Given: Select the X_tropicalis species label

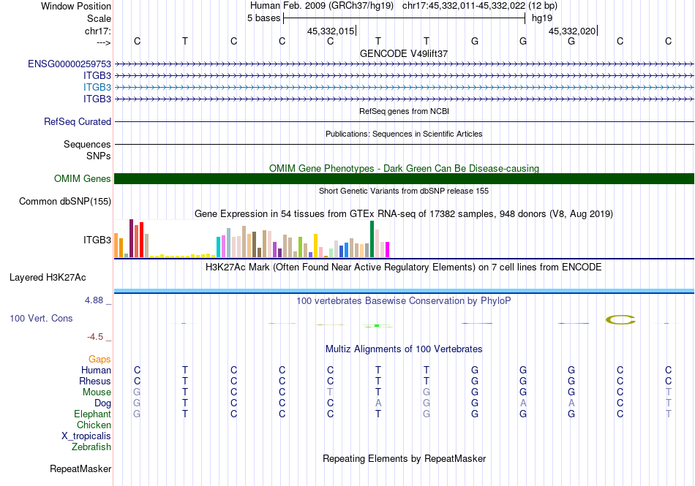Looking at the screenshot, I should 86,436.
